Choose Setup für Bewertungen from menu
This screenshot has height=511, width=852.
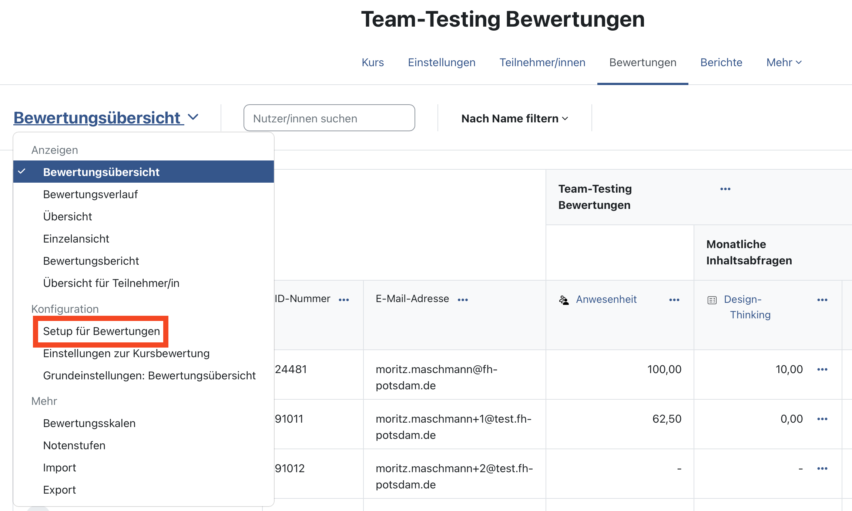[101, 331]
